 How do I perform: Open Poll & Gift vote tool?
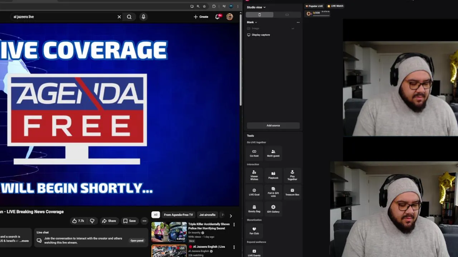[x=273, y=192]
